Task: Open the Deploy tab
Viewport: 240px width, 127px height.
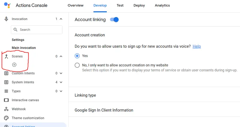Action: click(x=139, y=5)
